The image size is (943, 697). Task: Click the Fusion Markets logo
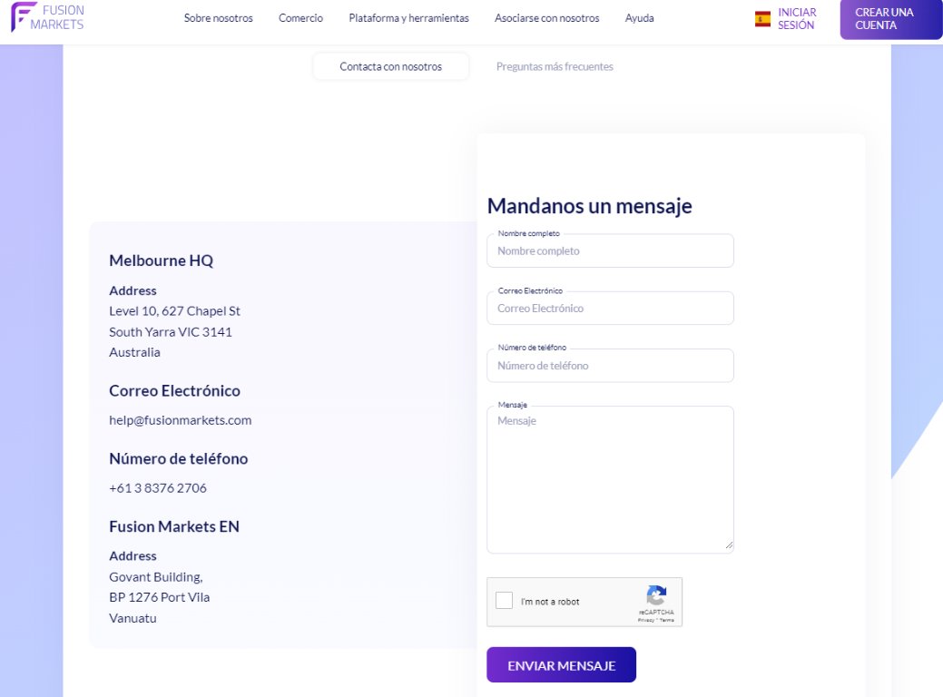coord(46,18)
